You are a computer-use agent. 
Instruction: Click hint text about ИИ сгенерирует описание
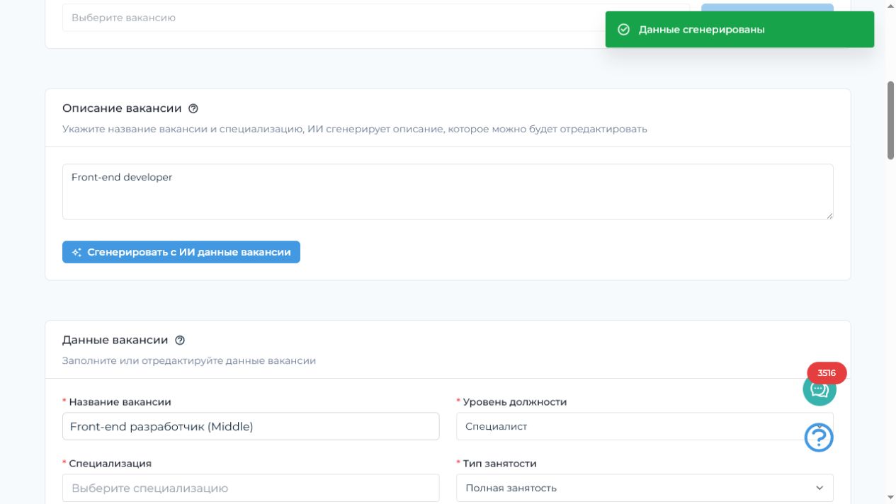(354, 130)
